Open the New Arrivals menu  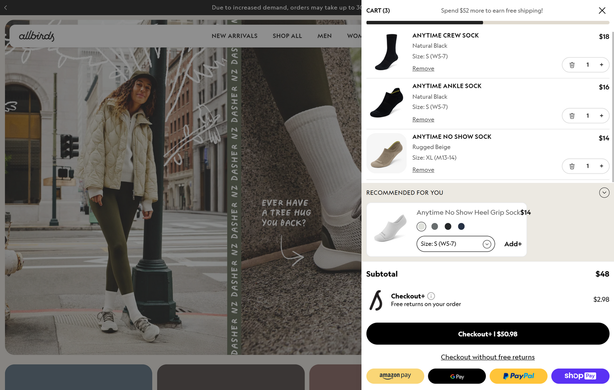tap(235, 36)
